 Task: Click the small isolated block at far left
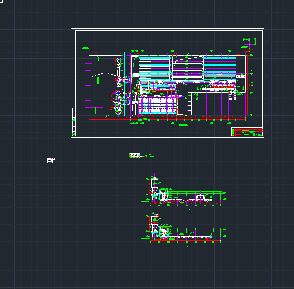point(51,160)
